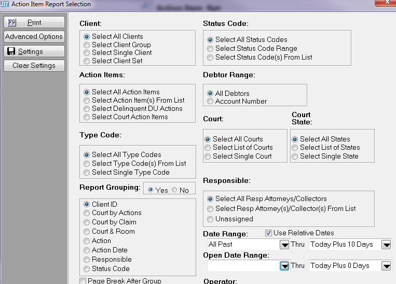The height and width of the screenshot is (284, 396).
Task: Expand the All Past date dropdown
Action: 284,245
